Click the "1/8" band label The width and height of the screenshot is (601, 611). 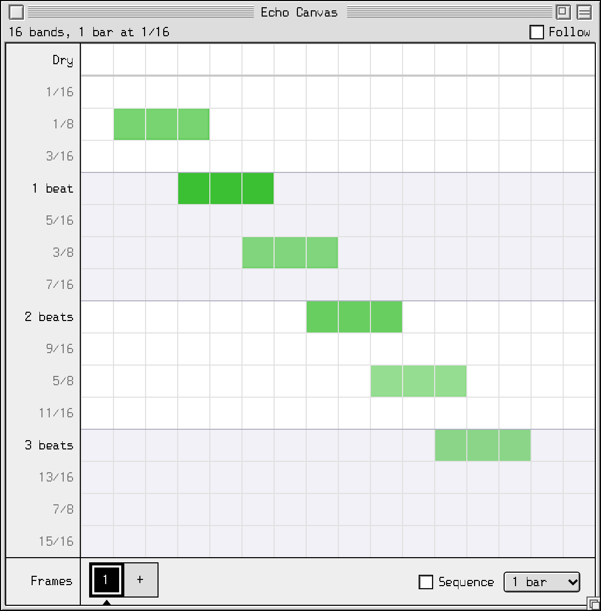tap(63, 124)
